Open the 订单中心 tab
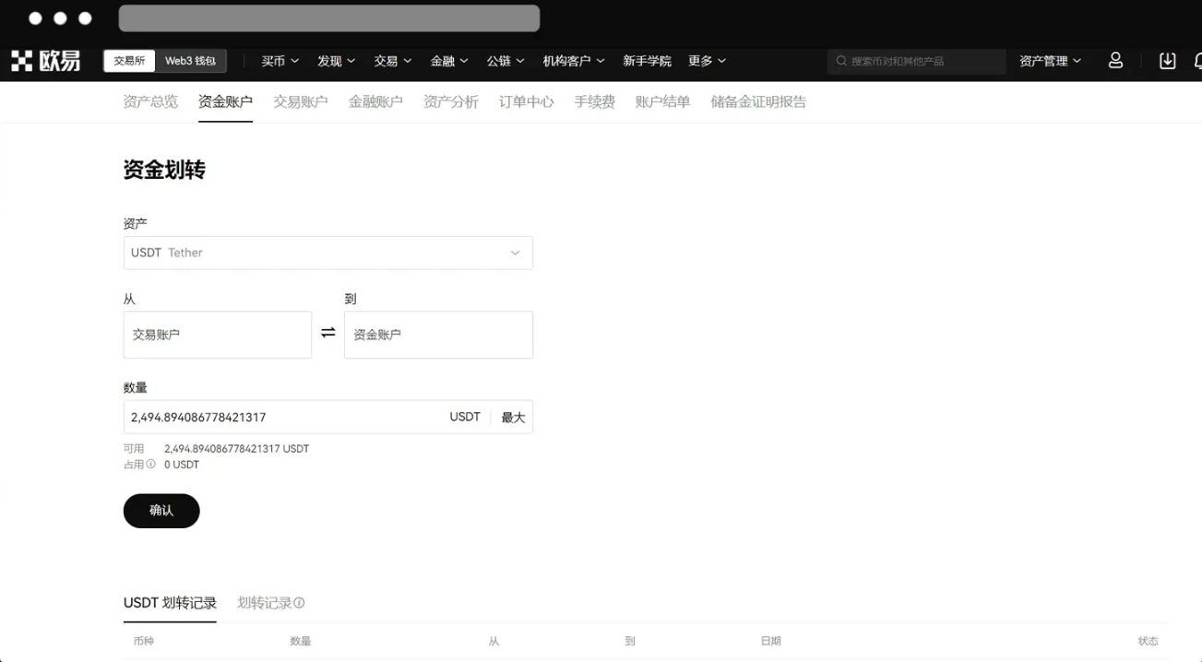This screenshot has width=1202, height=662. click(526, 101)
